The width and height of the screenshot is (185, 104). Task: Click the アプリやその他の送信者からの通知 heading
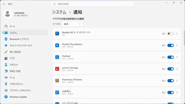pos(68,19)
